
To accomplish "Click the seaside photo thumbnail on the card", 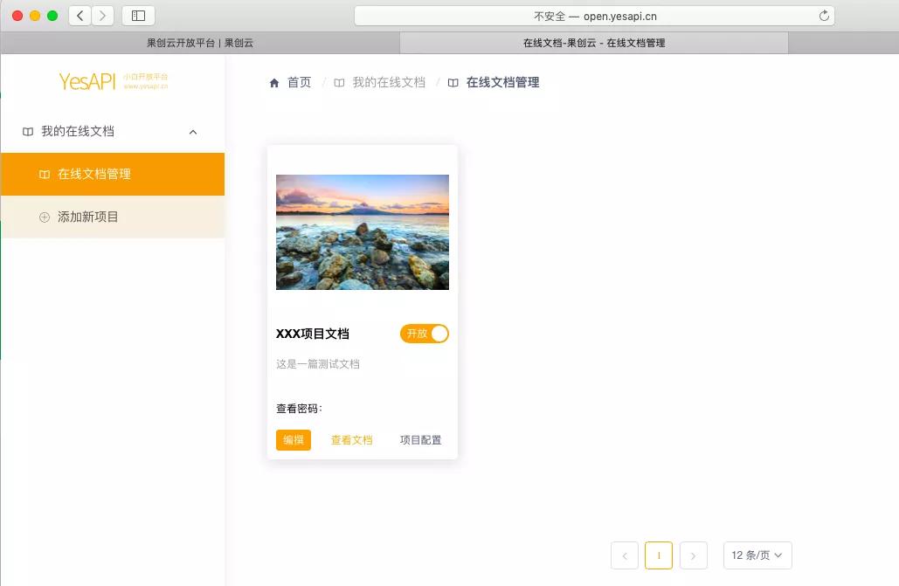I will (x=362, y=231).
